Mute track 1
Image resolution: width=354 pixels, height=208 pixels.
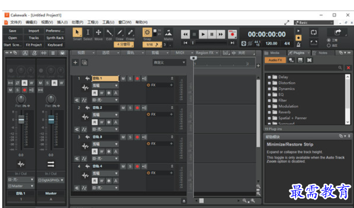[x=123, y=78]
